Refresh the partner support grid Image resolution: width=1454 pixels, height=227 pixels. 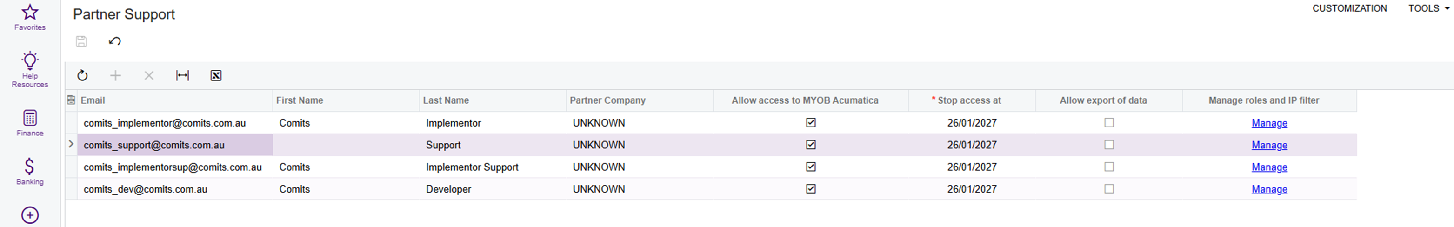[82, 76]
